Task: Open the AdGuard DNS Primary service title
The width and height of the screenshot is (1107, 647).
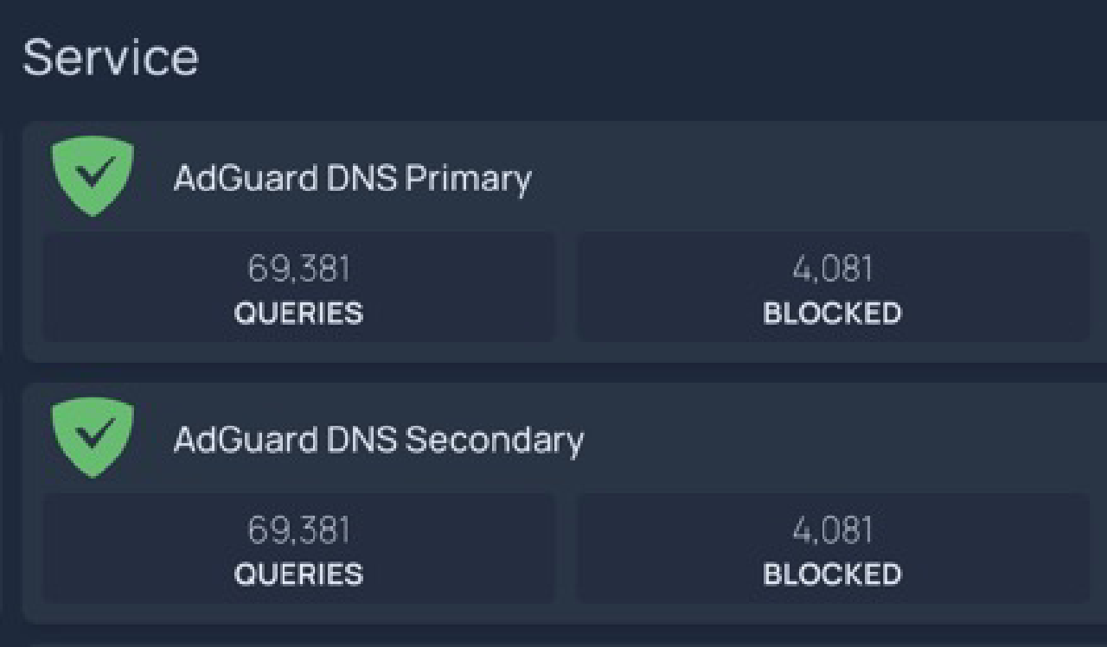Action: pos(352,179)
